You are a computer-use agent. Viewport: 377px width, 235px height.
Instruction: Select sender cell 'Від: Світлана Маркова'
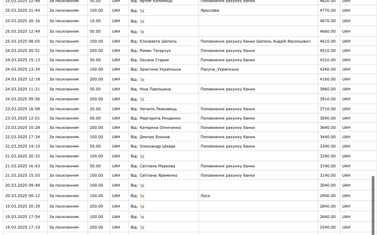(x=164, y=166)
